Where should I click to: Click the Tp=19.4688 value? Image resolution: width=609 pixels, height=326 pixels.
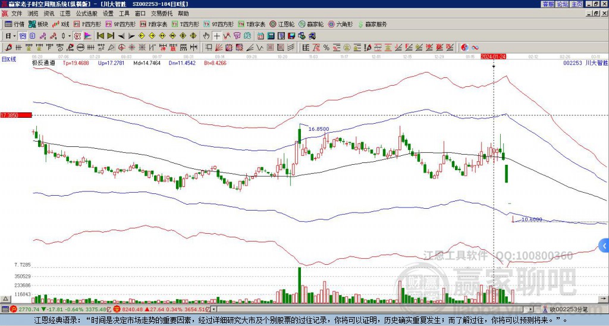[76, 62]
